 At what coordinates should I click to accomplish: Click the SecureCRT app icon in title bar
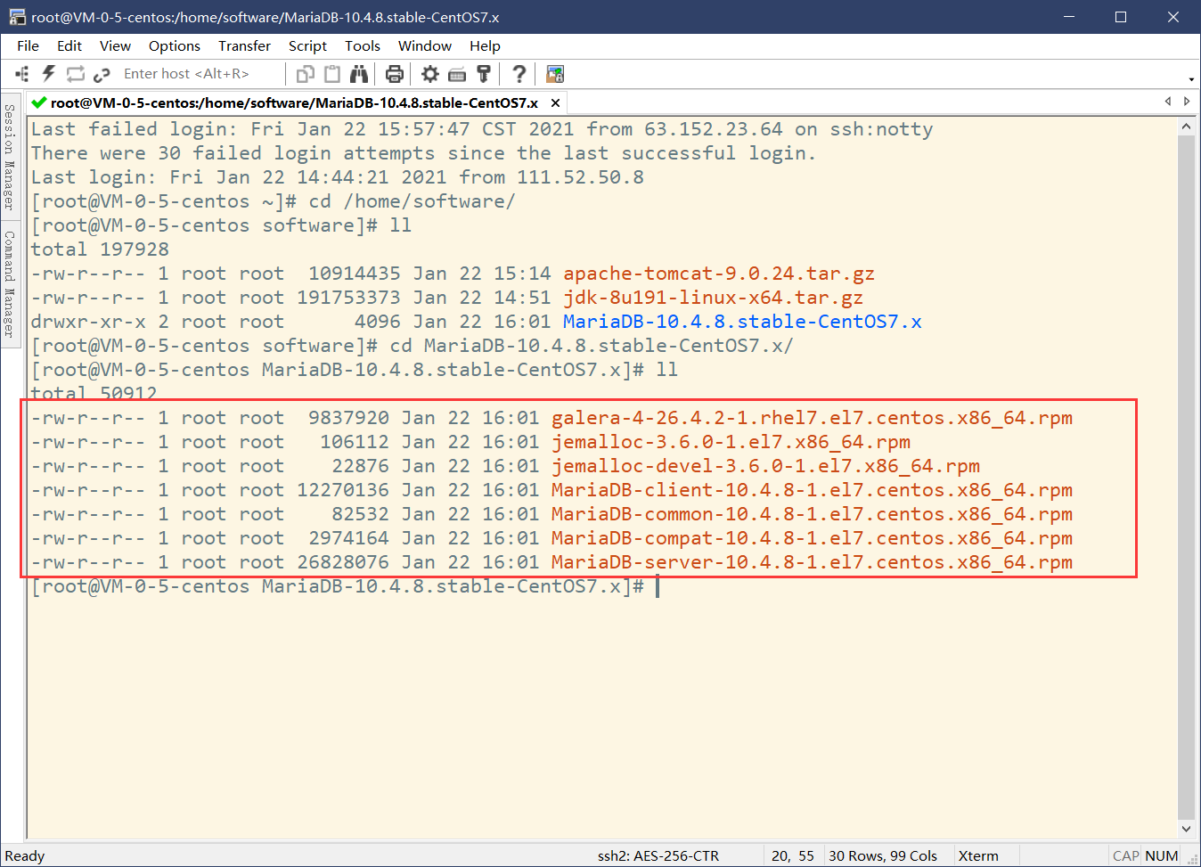[x=17, y=17]
